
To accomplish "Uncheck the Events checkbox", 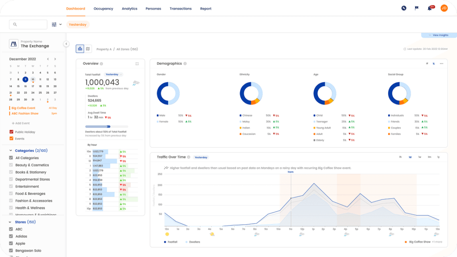I will point(11,139).
